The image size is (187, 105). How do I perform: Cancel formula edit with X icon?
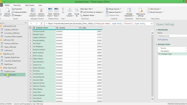(x=31, y=24)
